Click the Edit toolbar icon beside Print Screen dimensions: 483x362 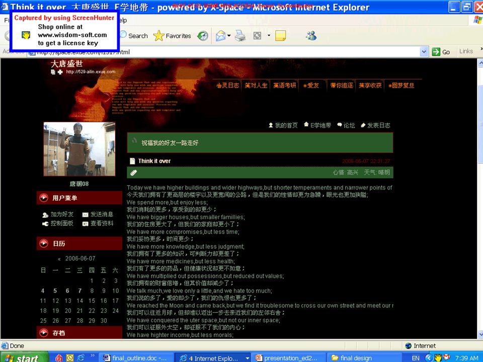coord(257,36)
